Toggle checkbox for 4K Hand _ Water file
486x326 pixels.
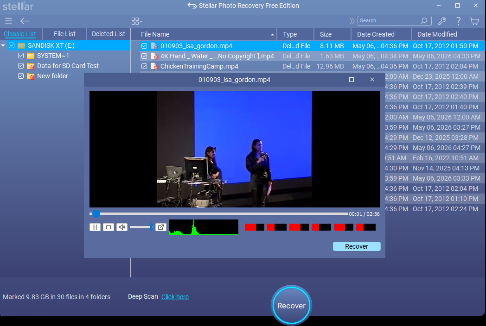click(144, 56)
